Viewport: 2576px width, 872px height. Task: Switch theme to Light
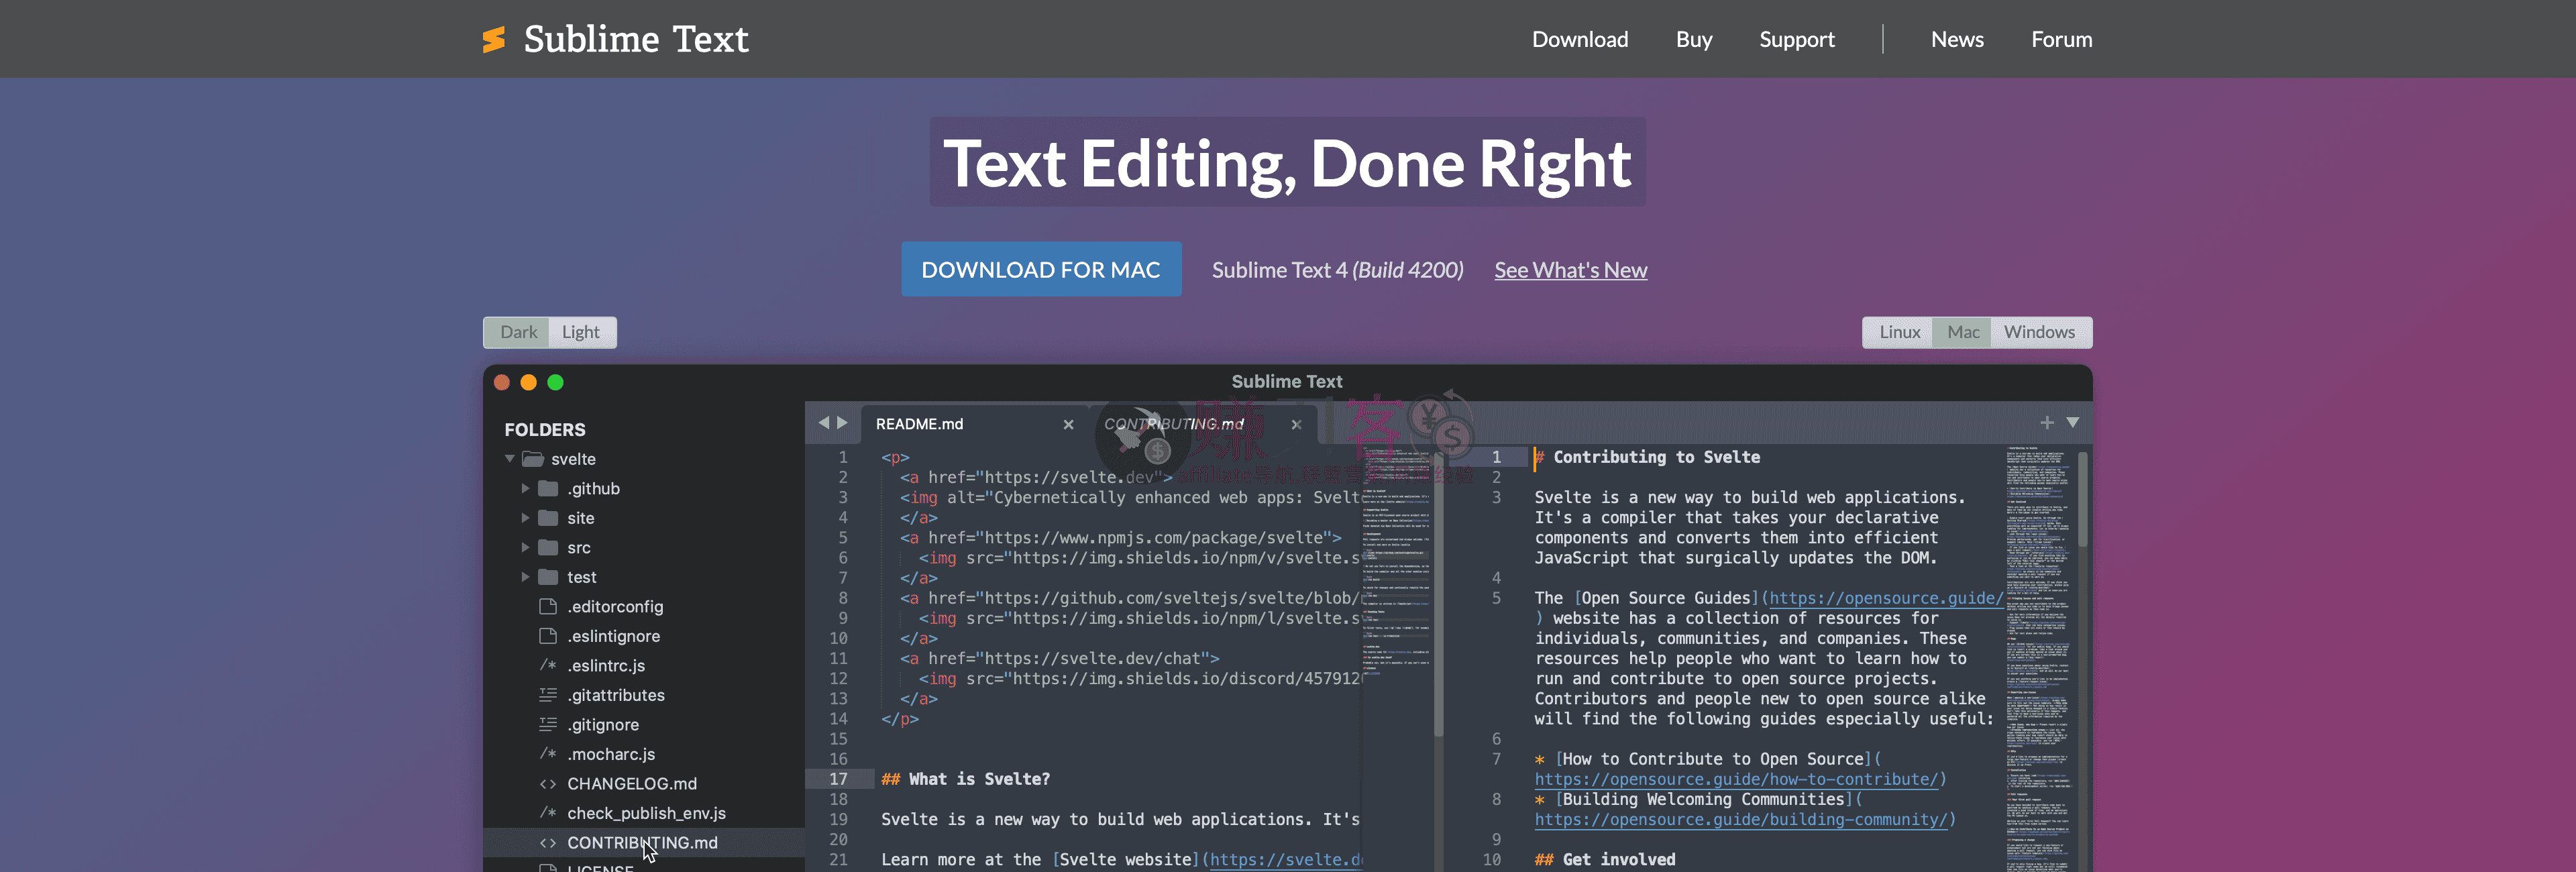(581, 332)
